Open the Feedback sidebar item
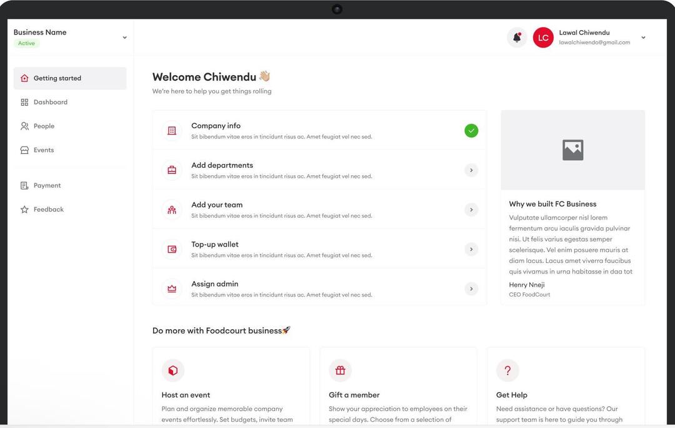Image resolution: width=675 pixels, height=428 pixels. (48, 210)
